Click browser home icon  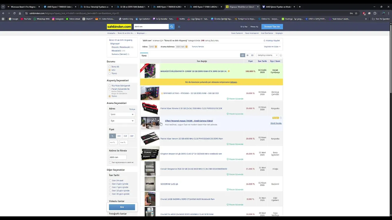pyautogui.click(x=20, y=13)
